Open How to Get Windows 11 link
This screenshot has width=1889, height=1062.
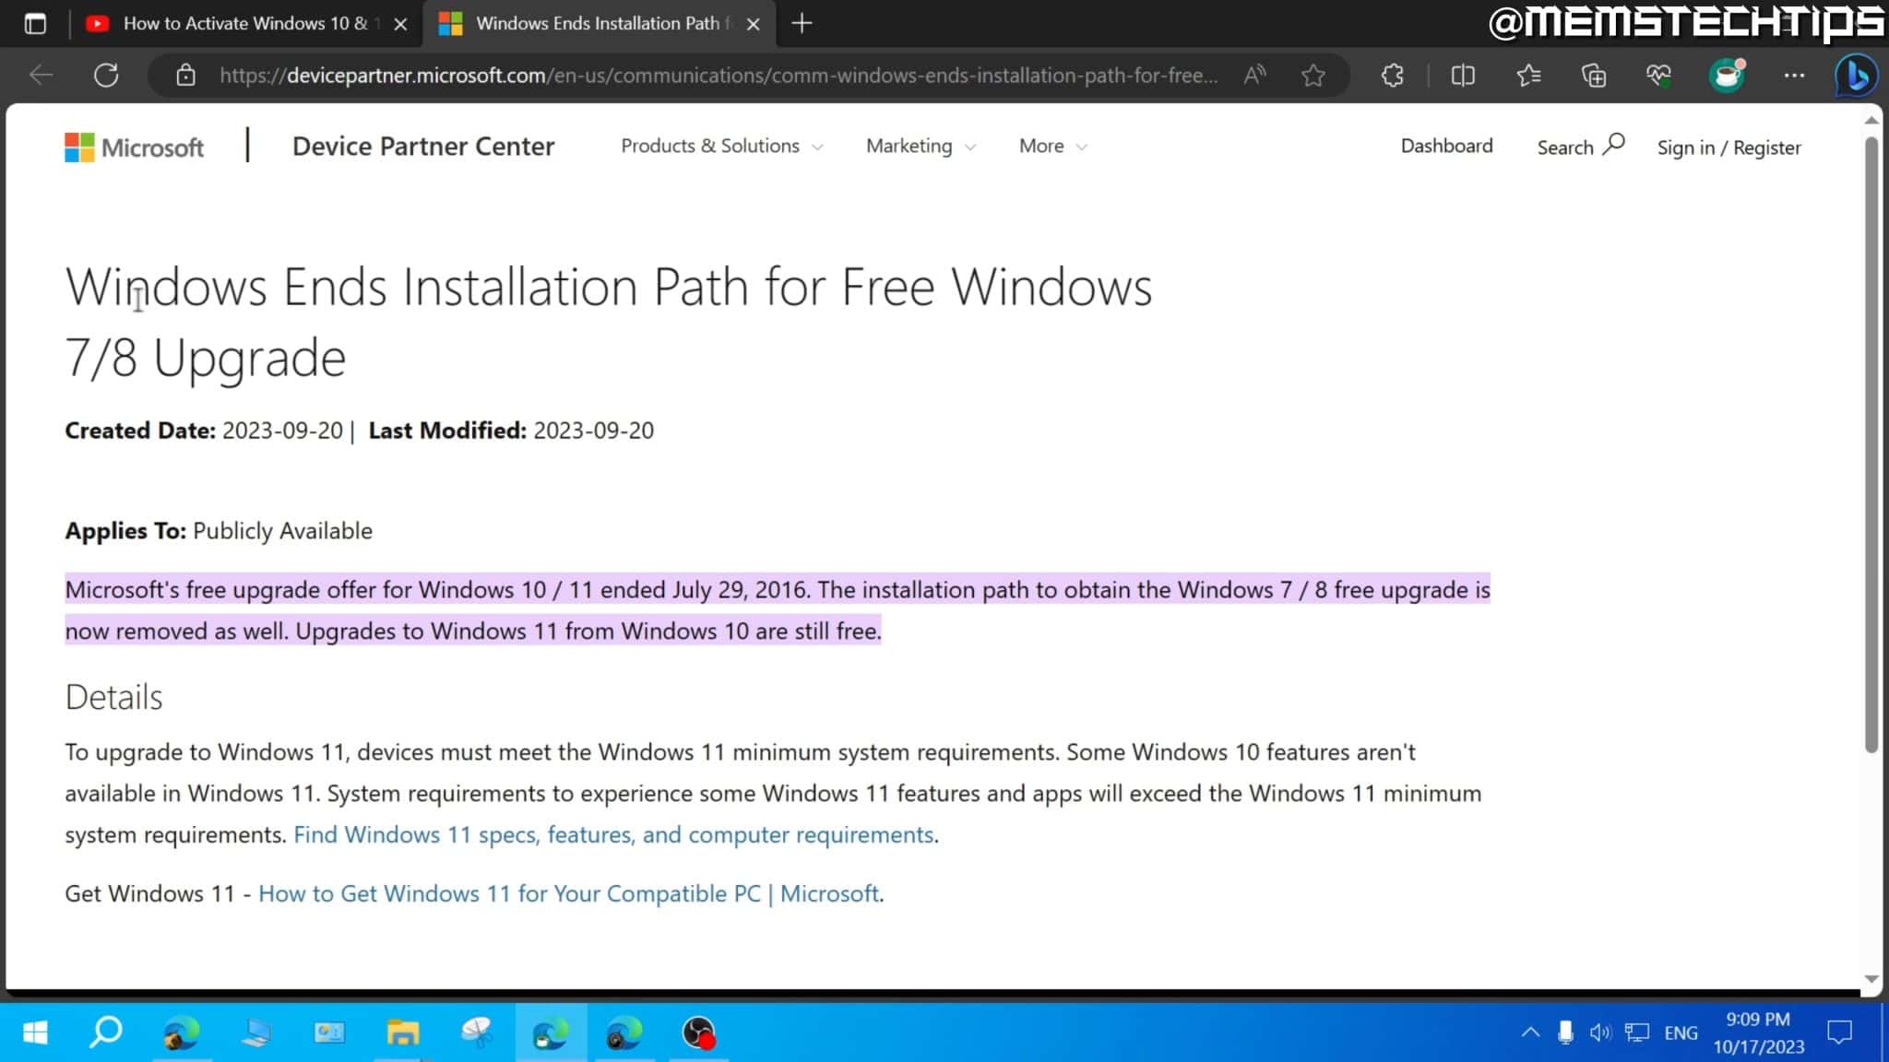(568, 893)
